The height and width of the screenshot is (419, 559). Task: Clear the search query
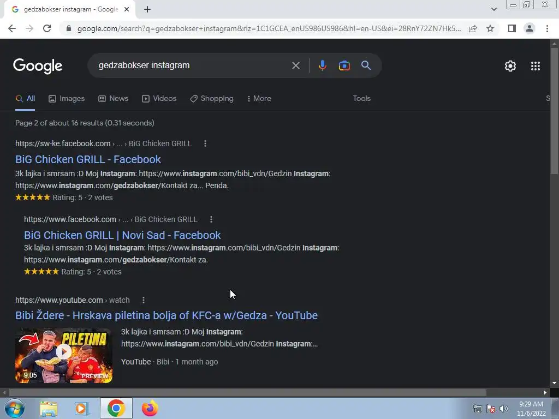pos(295,65)
